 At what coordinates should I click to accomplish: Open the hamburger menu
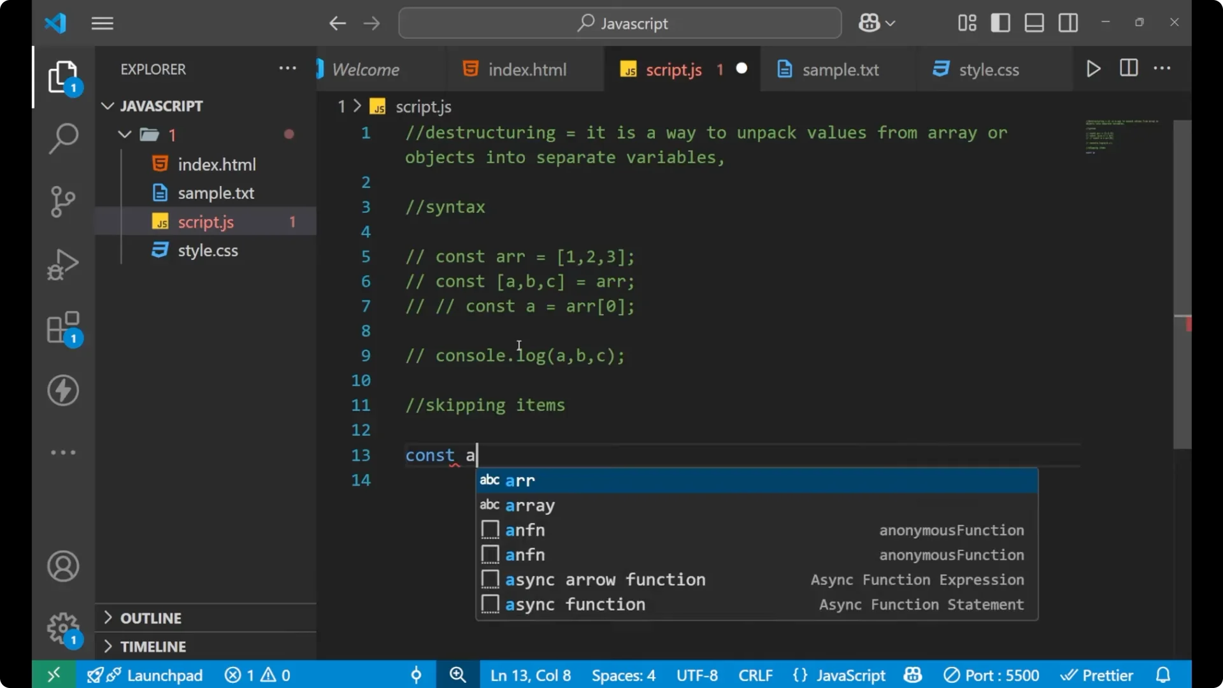[102, 23]
